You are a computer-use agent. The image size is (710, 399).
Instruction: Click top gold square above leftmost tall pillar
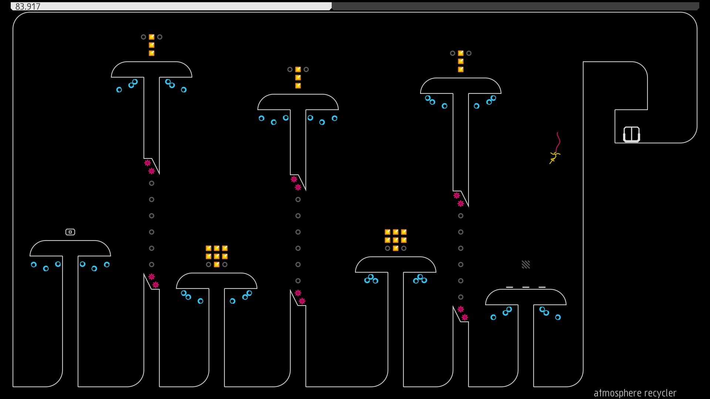[152, 37]
